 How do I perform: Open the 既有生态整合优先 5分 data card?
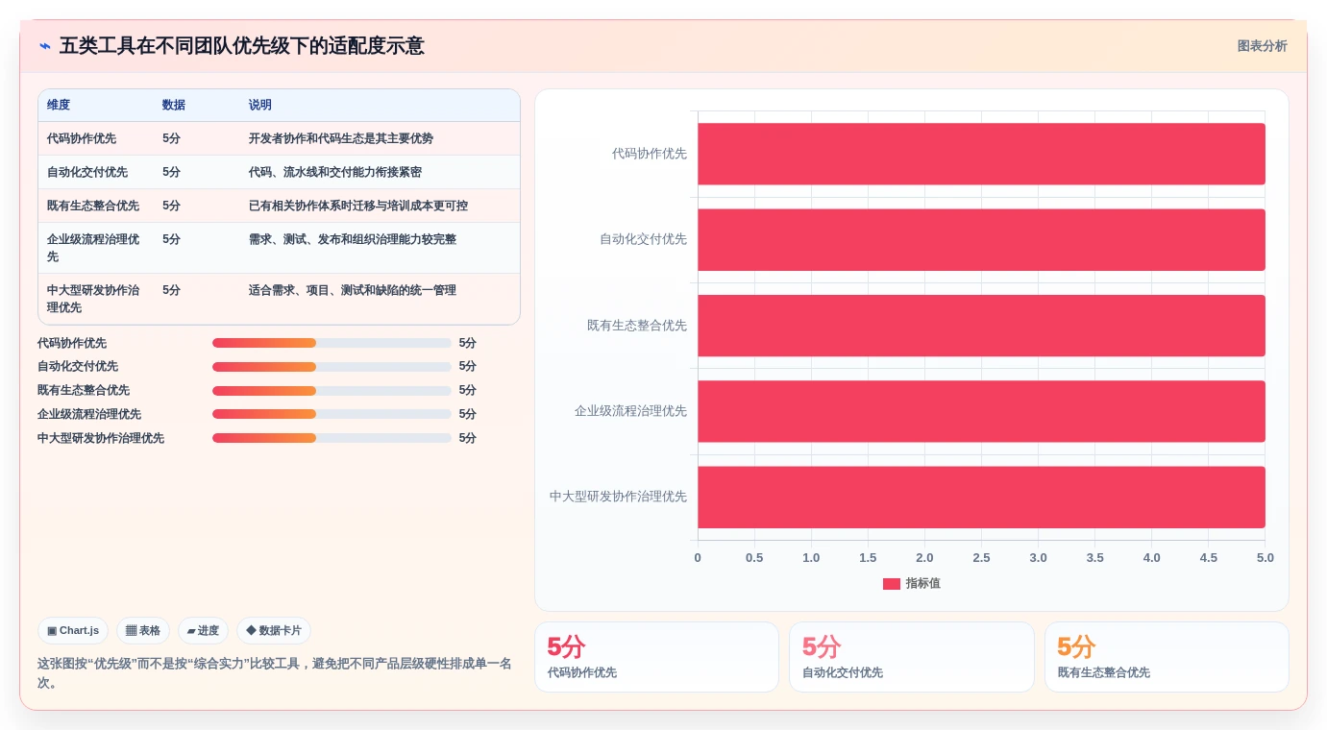1167,657
